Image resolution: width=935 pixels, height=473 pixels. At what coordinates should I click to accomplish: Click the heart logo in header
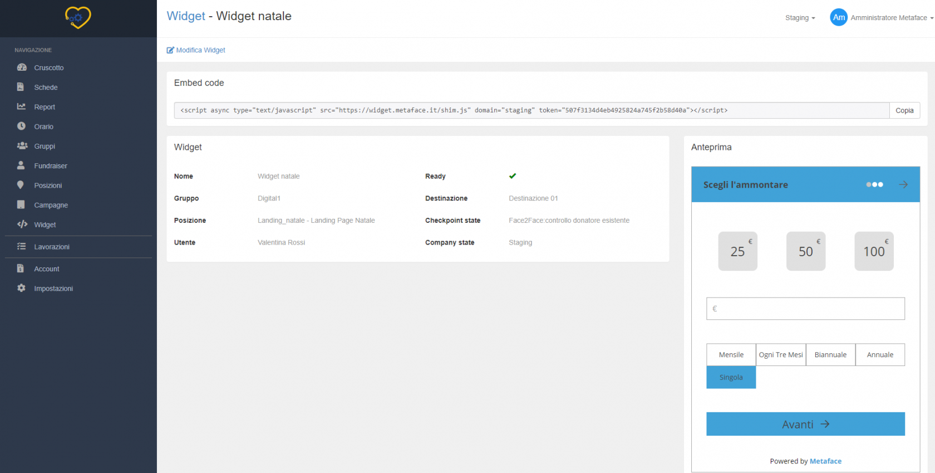pyautogui.click(x=78, y=18)
